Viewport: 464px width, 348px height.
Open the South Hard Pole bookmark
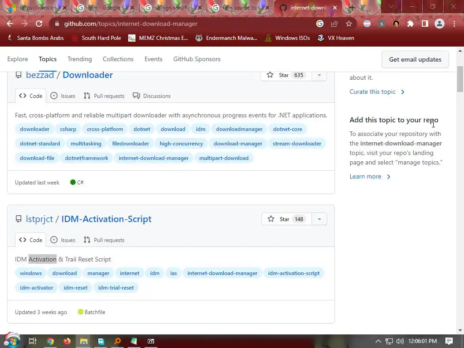(x=97, y=38)
